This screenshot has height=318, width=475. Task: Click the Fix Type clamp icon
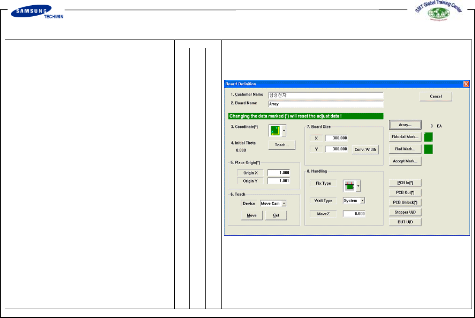point(350,186)
